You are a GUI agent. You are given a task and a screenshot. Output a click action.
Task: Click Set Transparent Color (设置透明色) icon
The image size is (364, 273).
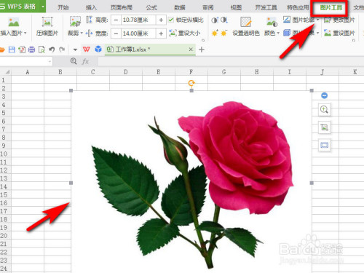[x=245, y=22]
